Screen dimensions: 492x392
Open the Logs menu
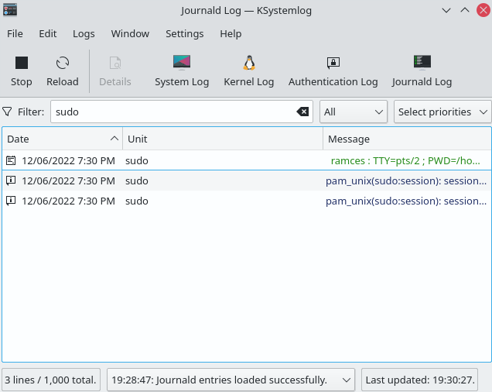84,33
